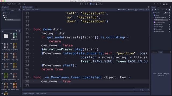This screenshot has height=96, width=172.
Task: Play the project with the Play button
Action: click(x=155, y=4)
